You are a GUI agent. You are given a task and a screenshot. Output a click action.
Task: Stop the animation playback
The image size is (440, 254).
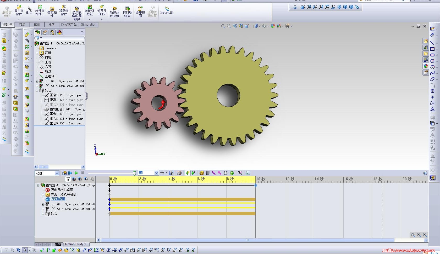(82, 173)
